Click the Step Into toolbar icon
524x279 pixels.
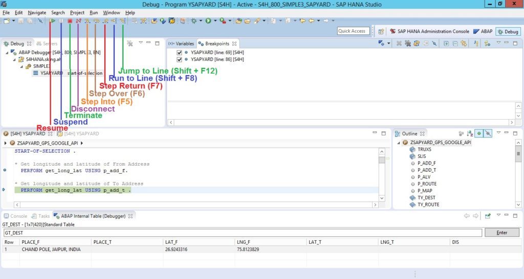coord(87,21)
